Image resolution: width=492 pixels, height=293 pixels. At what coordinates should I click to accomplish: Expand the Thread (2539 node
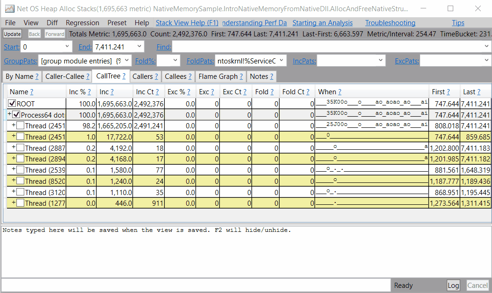(x=14, y=169)
